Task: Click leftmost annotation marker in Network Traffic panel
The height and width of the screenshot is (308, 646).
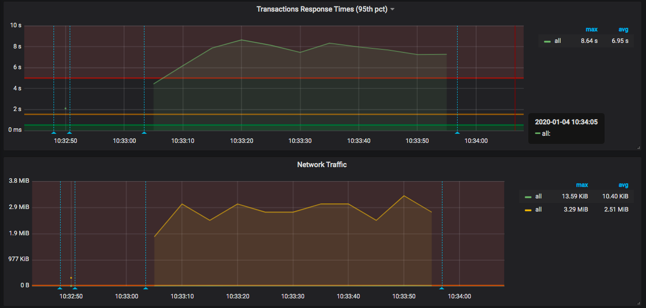Action: (x=60, y=288)
